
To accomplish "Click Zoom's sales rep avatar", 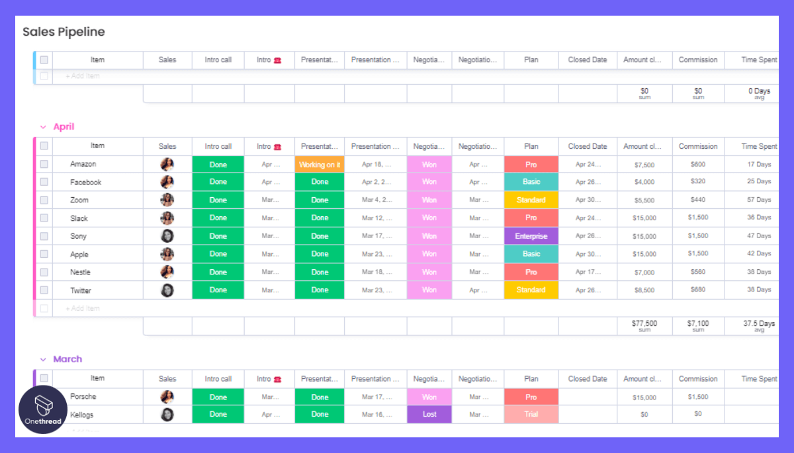I will click(167, 199).
